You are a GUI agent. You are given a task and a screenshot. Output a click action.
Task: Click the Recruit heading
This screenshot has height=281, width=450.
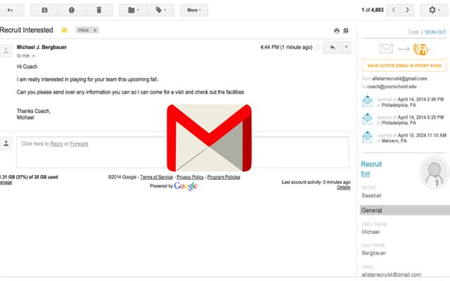tap(371, 164)
